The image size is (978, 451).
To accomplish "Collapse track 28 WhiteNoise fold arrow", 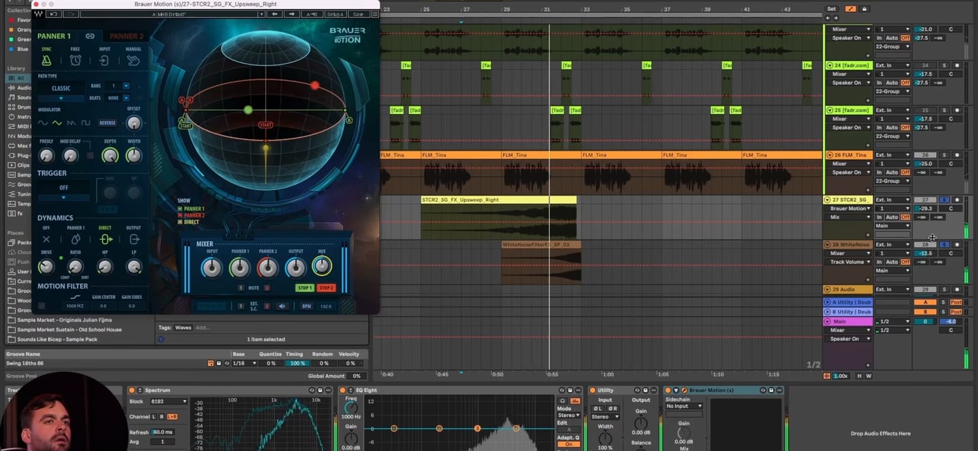I will click(827, 245).
